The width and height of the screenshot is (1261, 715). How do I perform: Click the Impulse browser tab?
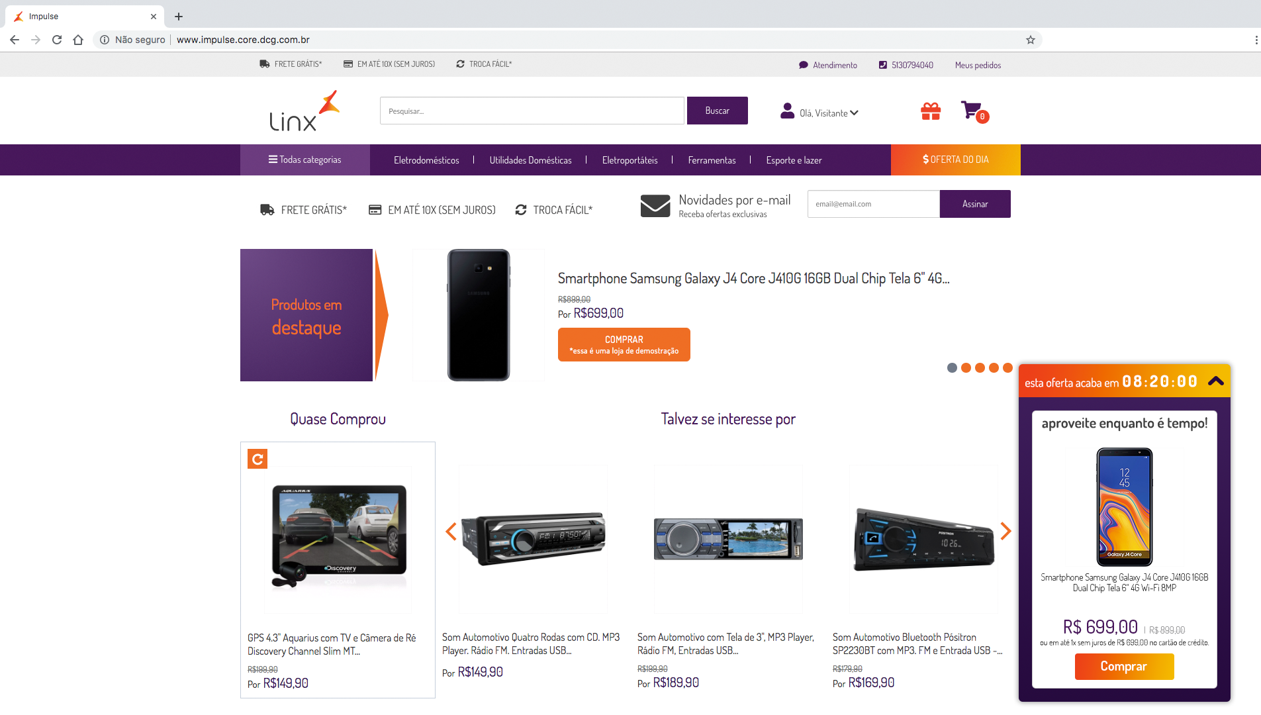click(x=85, y=17)
